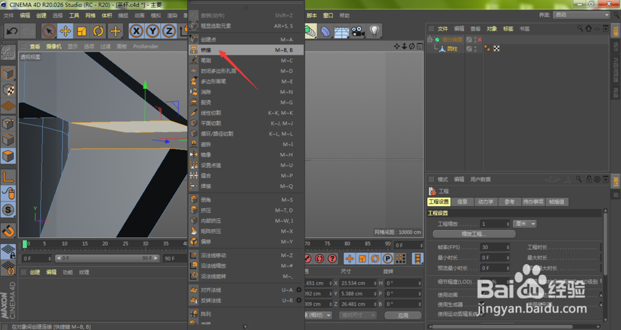Choose 笔刷 from the context menu
The height and width of the screenshot is (330, 621).
[247, 61]
